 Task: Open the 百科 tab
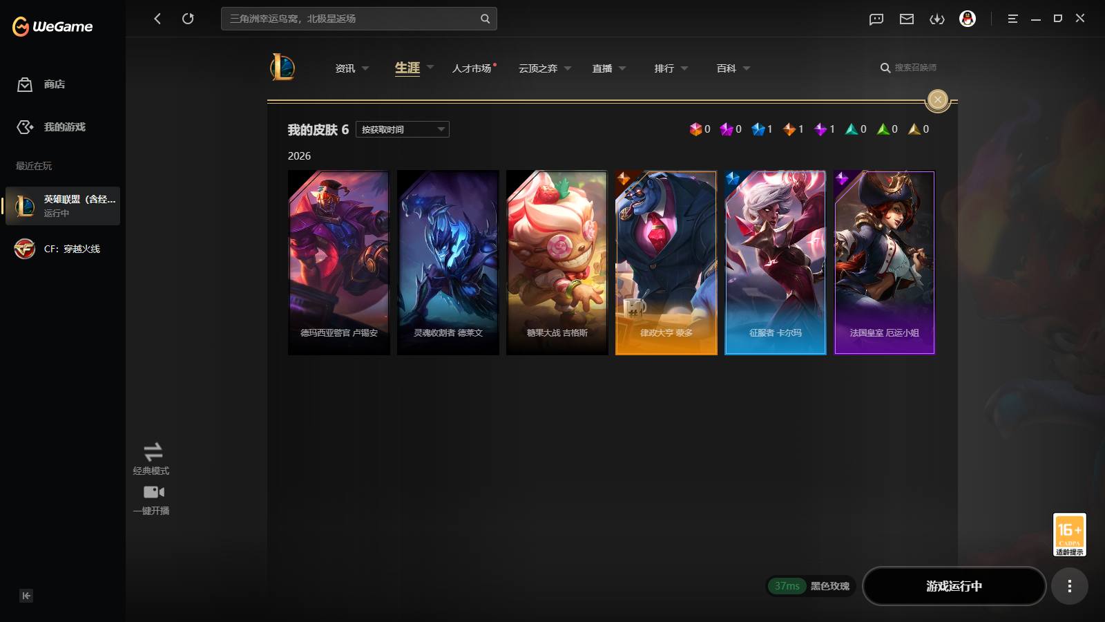[727, 68]
